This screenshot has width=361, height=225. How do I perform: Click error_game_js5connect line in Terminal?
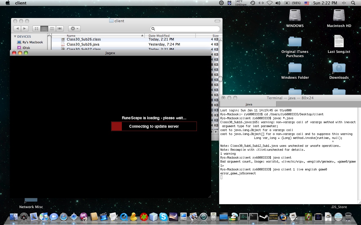point(238,173)
